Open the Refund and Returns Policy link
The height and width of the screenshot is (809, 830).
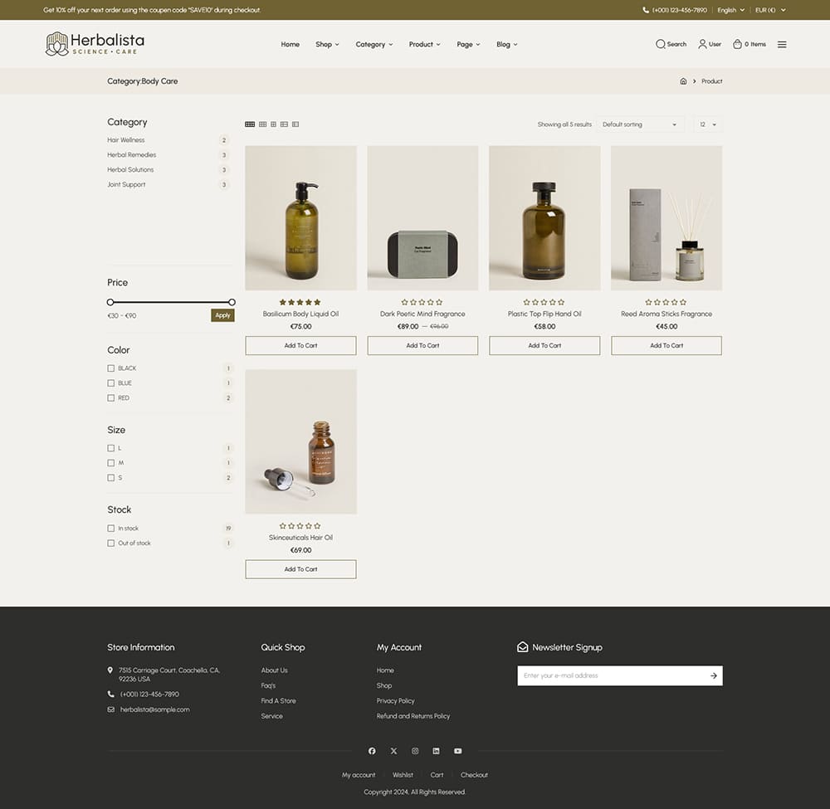pos(413,715)
